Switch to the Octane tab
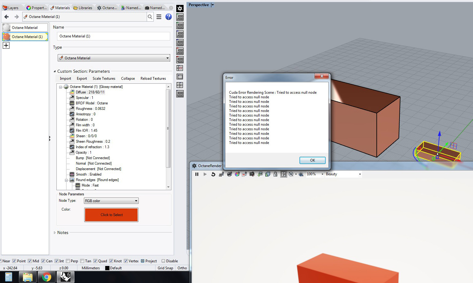This screenshot has width=473, height=283. (x=107, y=8)
